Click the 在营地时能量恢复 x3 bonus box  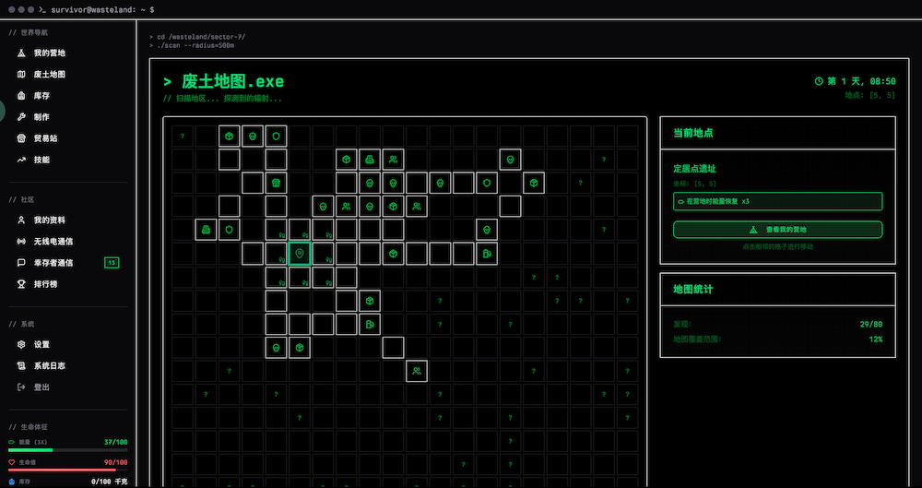pos(777,201)
